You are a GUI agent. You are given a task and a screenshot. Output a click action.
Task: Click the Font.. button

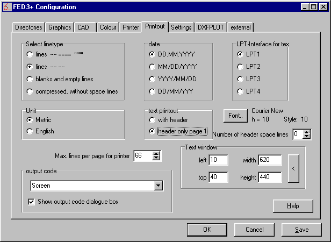(x=235, y=115)
